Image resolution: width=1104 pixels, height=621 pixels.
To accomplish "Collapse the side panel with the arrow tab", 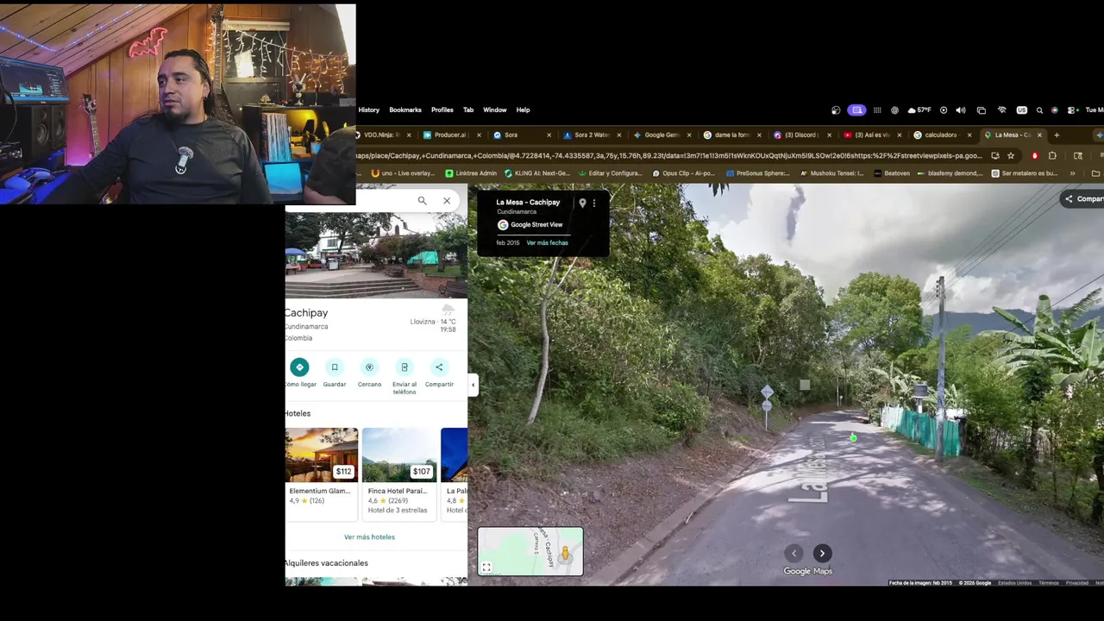I will [473, 385].
